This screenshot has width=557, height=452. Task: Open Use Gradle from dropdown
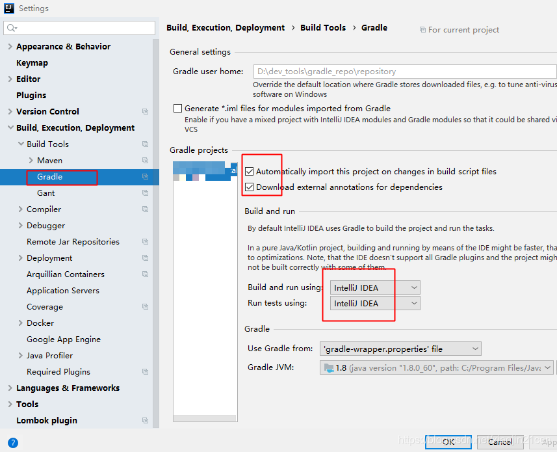point(400,349)
